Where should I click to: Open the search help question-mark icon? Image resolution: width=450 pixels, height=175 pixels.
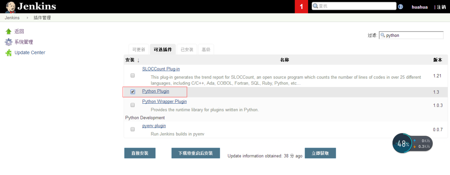[400, 7]
